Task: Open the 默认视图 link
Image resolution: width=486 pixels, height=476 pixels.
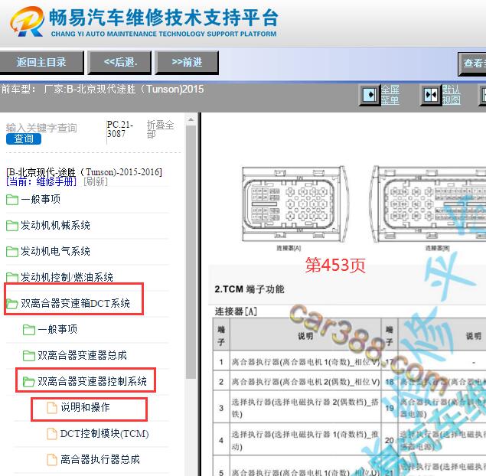Action: pyautogui.click(x=451, y=95)
